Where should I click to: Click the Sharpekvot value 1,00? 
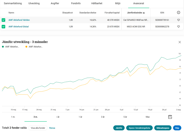(x=71, y=20)
